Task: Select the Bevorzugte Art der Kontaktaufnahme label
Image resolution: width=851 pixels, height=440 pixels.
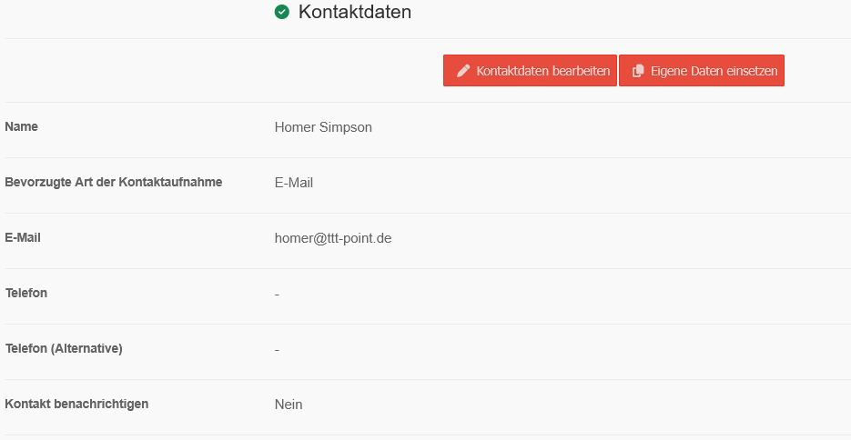Action: tap(114, 182)
